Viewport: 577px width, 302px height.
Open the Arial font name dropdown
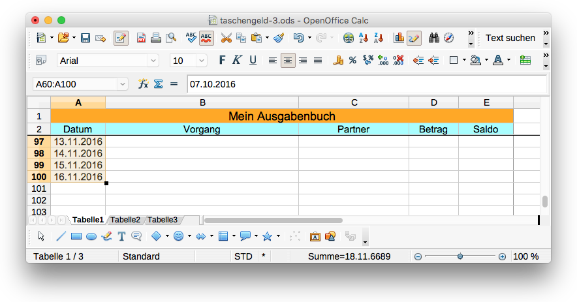click(153, 61)
